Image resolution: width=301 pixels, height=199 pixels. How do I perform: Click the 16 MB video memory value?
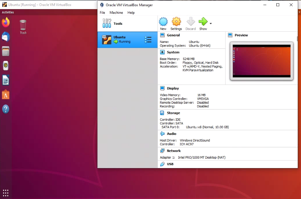pyautogui.click(x=202, y=95)
